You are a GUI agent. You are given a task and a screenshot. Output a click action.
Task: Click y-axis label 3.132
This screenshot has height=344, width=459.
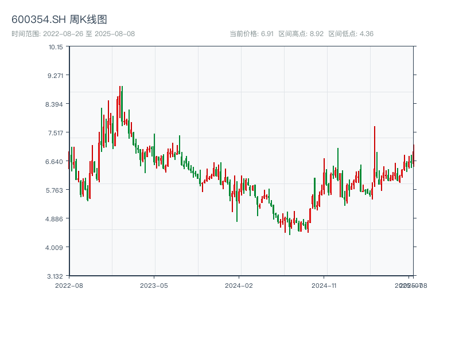55,276
